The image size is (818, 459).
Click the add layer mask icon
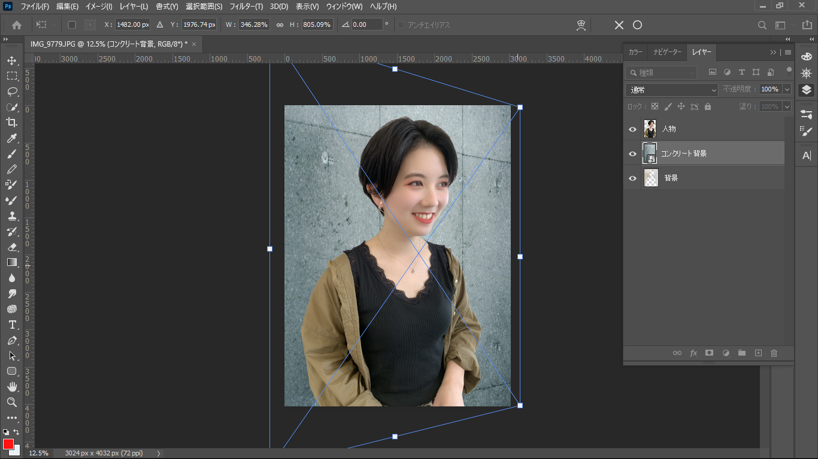[x=710, y=353]
